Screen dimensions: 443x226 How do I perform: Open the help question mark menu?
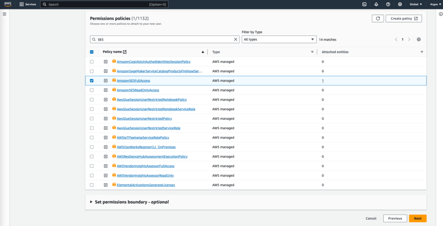tap(388, 4)
